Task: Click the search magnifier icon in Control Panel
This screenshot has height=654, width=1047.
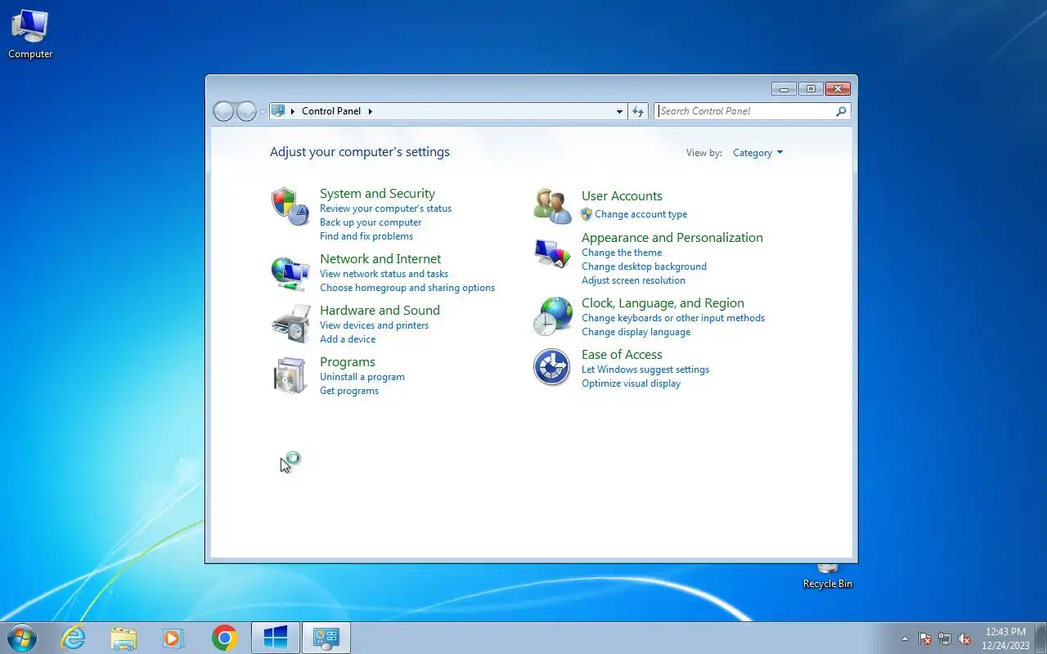Action: pos(841,111)
